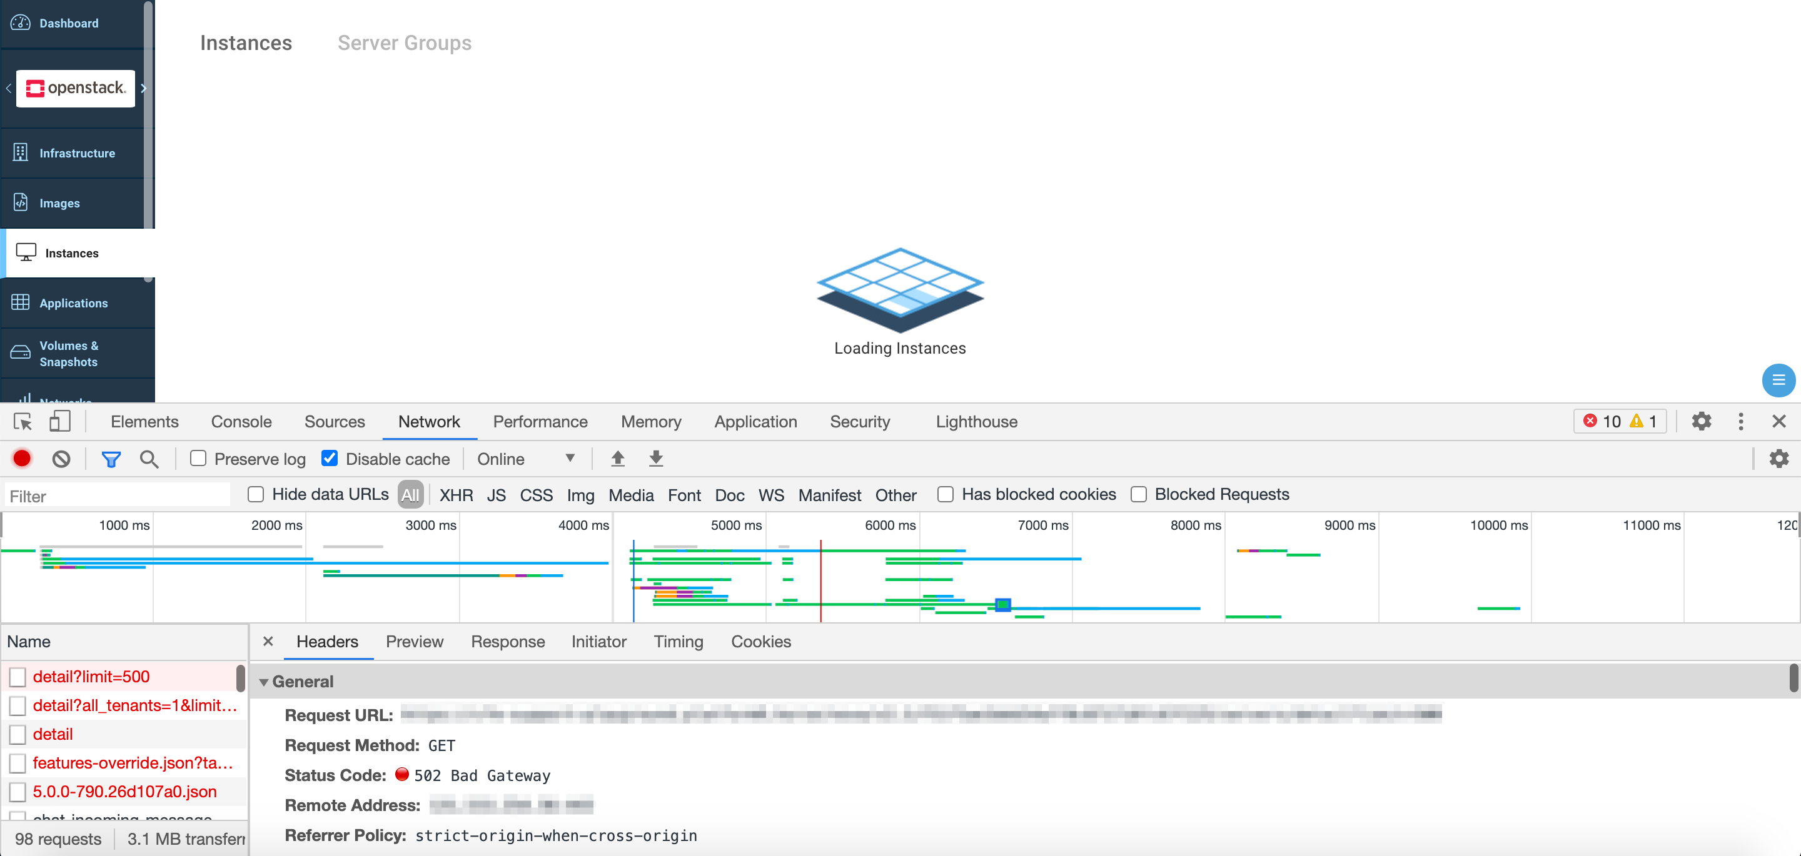Open the Server Groups page tab
Viewport: 1801px width, 856px height.
[x=404, y=43]
